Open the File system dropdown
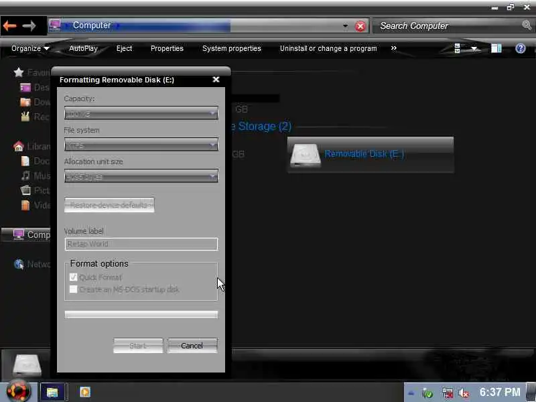Screen dimensions: 536x402 pyautogui.click(x=141, y=145)
